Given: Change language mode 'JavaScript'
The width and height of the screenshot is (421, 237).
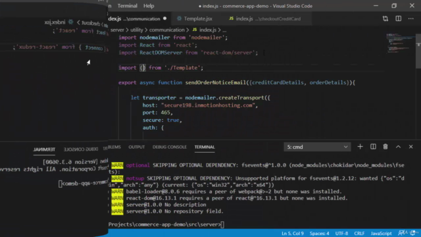Looking at the screenshot, I should pos(381,233).
